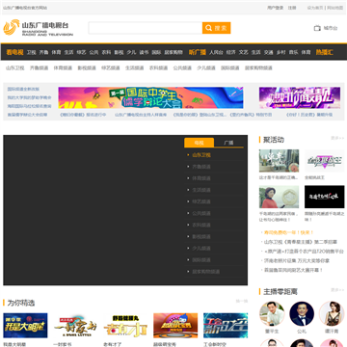Click the dark video player area
The width and height of the screenshot is (347, 347).
click(93, 210)
